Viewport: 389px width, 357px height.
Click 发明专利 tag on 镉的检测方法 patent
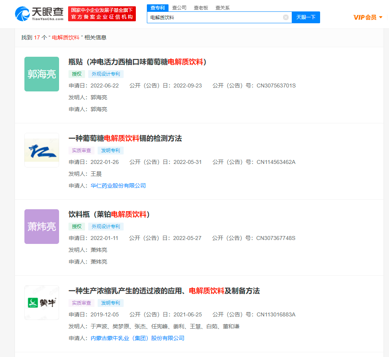[110, 151]
